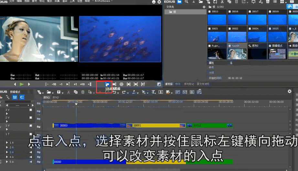Viewport: 298px width, 171px height.
Task: Toggle the ripple mode blue icon
Action: 15,97
